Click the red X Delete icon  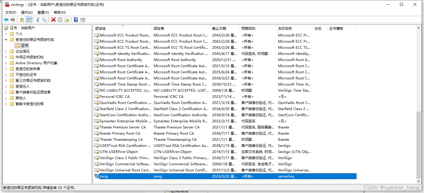(54, 20)
